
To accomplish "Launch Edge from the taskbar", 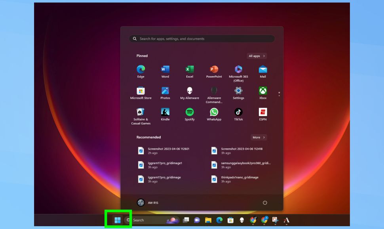I will (219, 220).
